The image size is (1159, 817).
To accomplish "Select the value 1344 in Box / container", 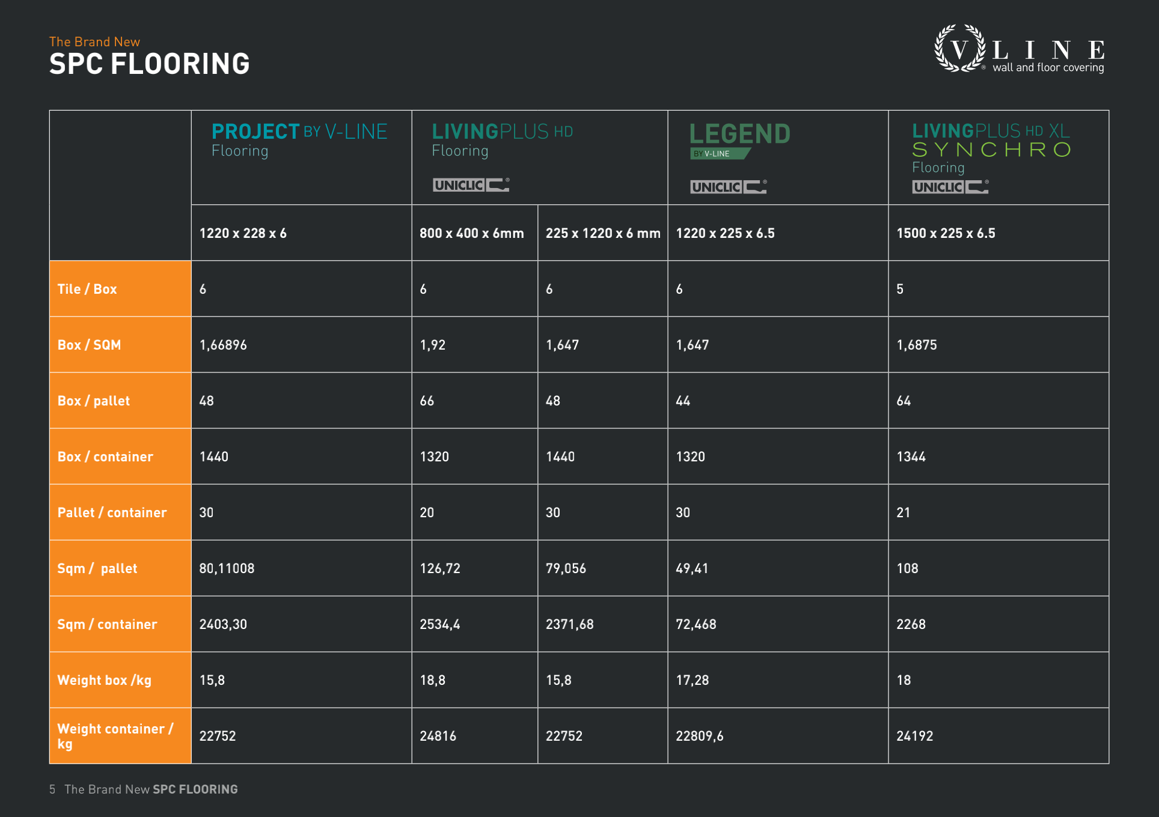I will (911, 457).
